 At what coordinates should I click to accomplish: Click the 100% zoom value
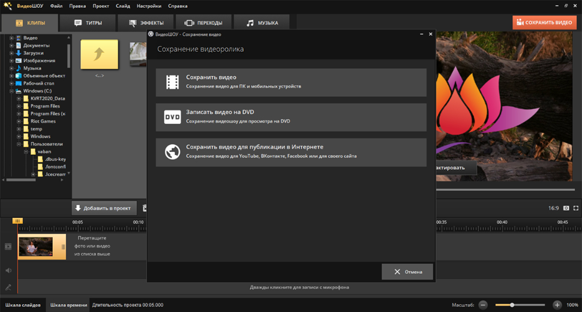click(x=572, y=305)
